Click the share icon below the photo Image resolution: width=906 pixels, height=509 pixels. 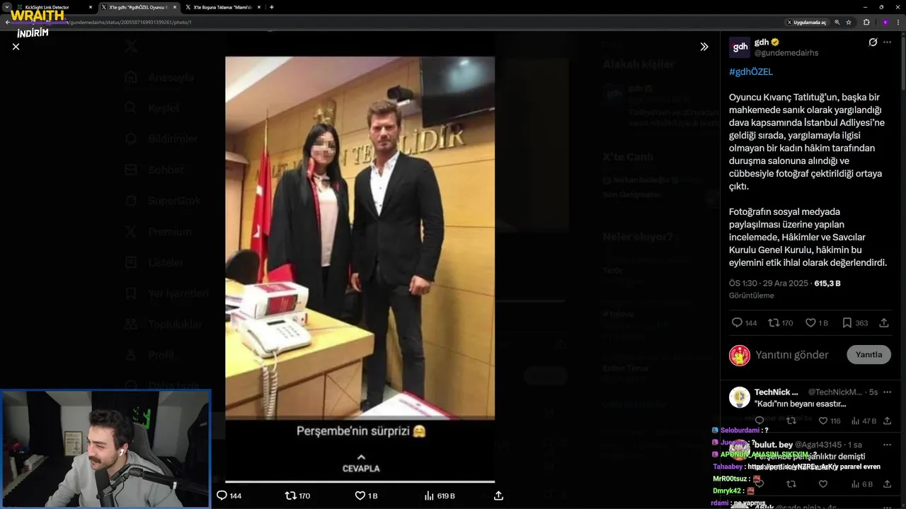pos(498,496)
